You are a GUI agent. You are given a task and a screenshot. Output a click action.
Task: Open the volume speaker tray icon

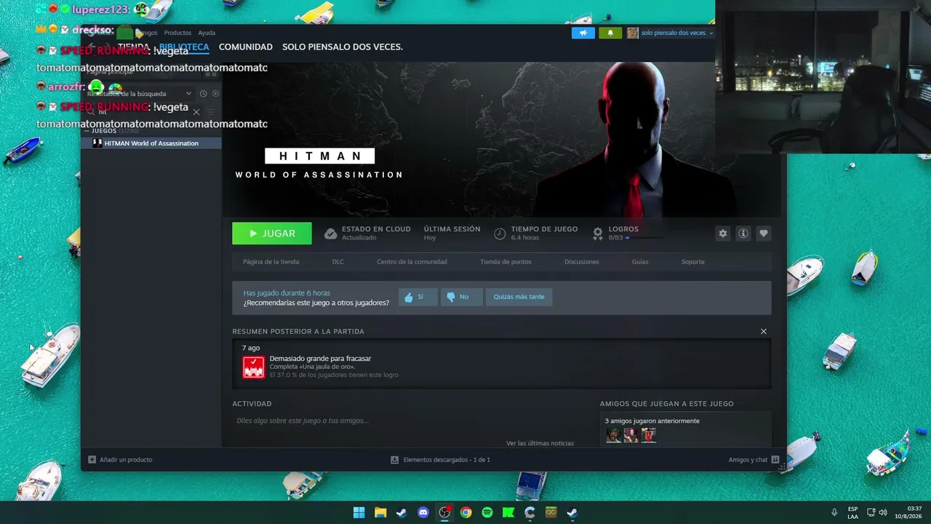(883, 512)
